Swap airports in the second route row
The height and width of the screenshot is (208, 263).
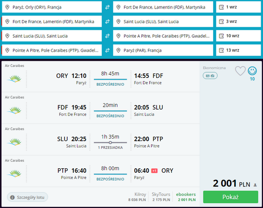(107, 21)
